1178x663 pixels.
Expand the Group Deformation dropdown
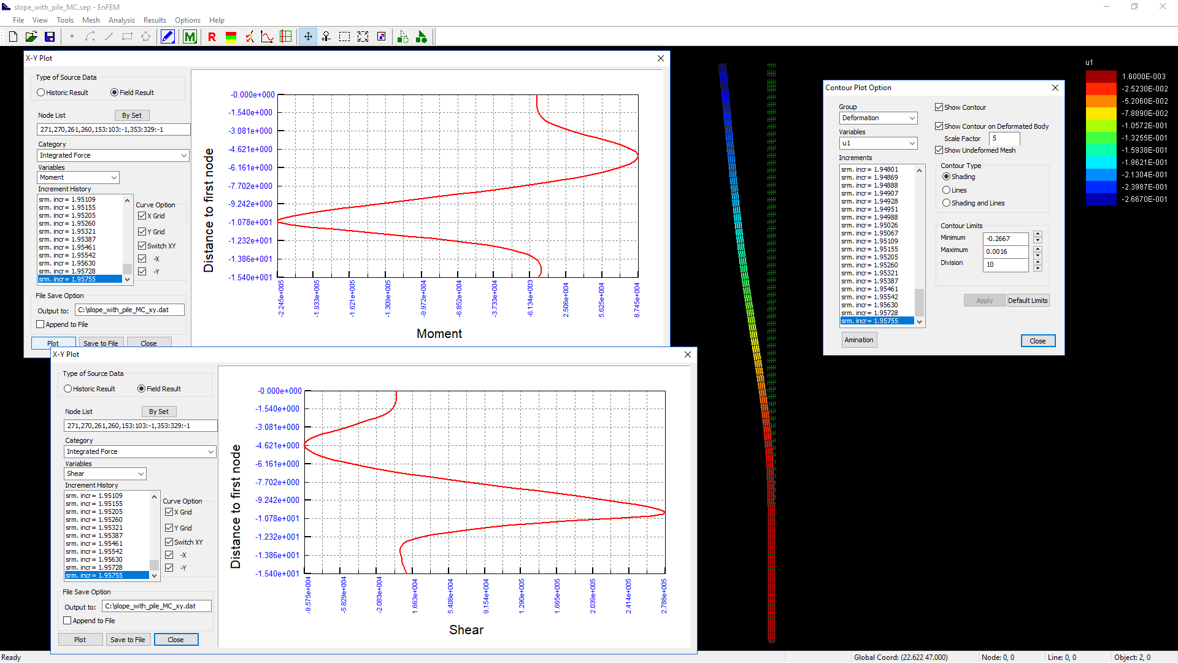[x=912, y=118]
